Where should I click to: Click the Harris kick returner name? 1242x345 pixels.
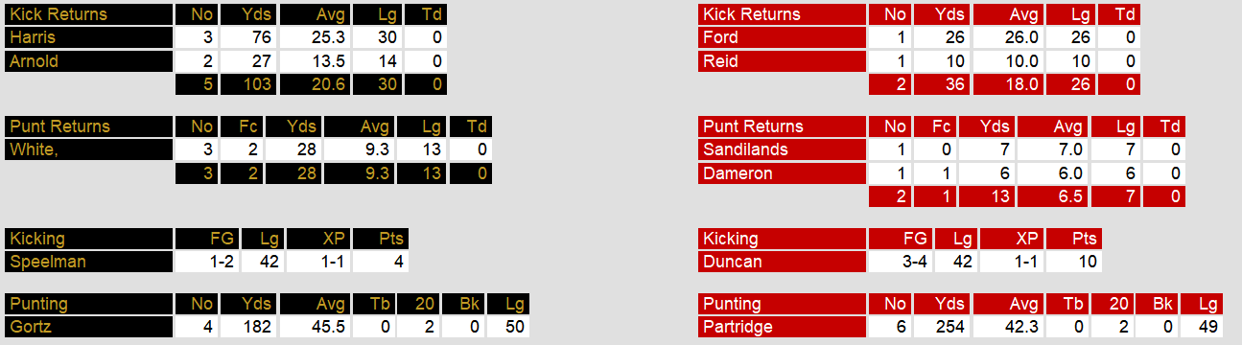88,38
